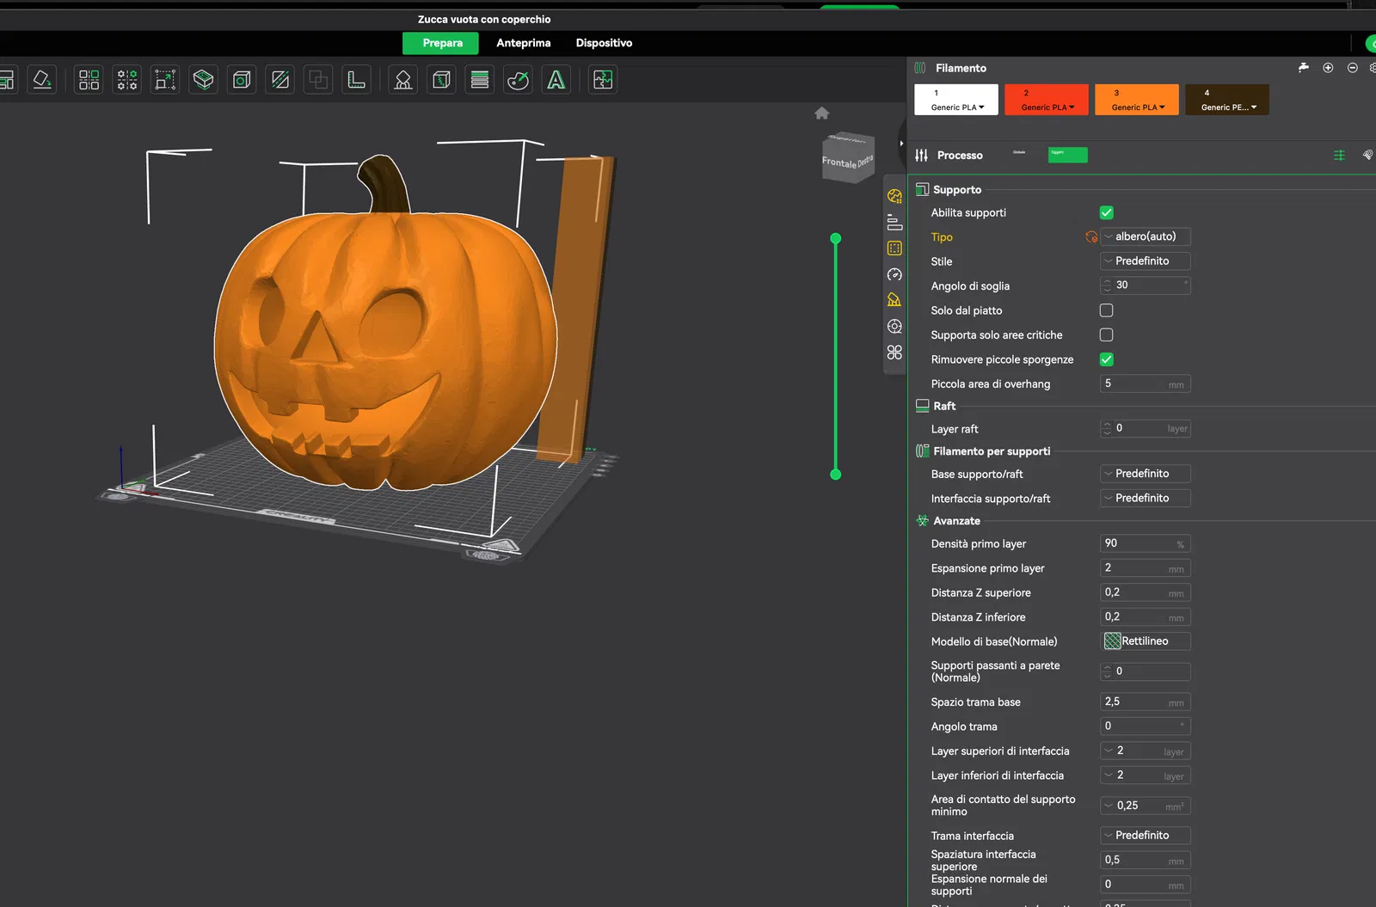
Task: Click the puzzle-piece assembly icon in toolbar
Action: (x=603, y=80)
